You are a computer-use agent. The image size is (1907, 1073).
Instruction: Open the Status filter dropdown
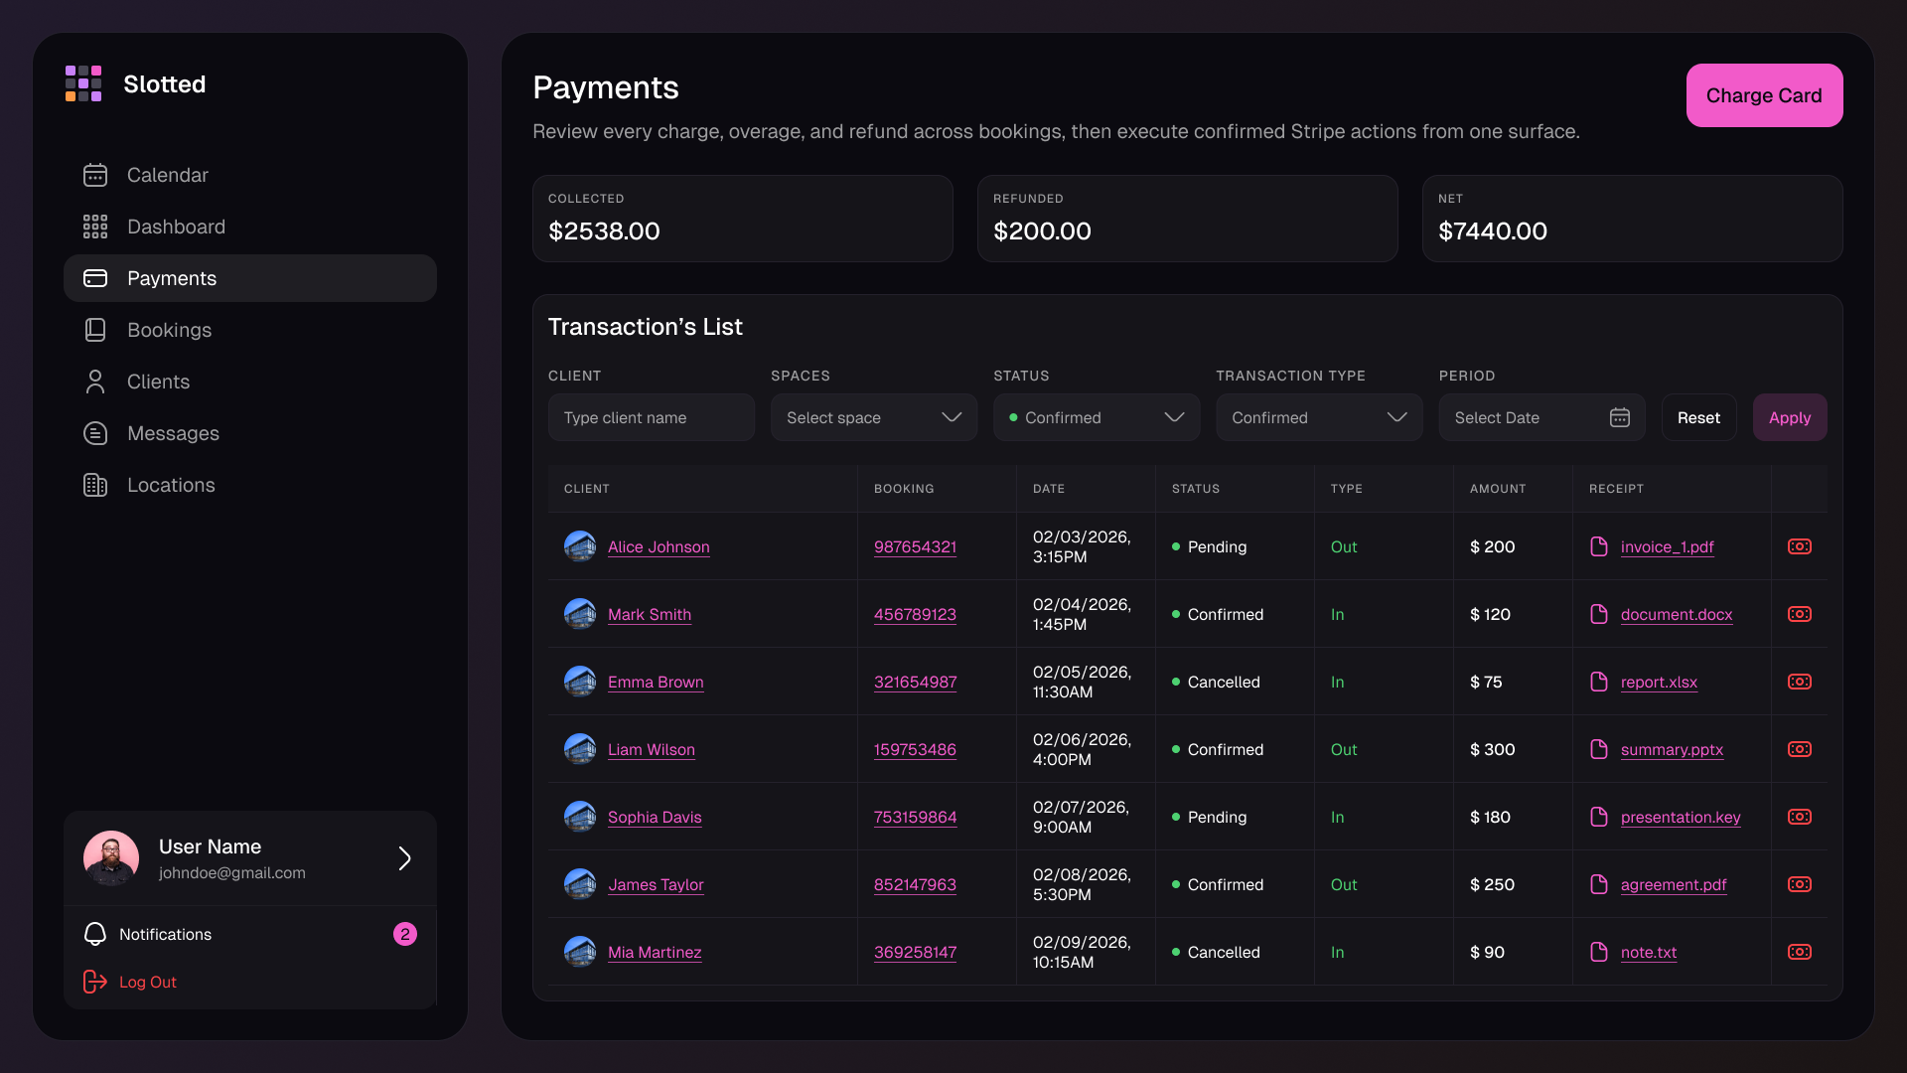point(1097,417)
